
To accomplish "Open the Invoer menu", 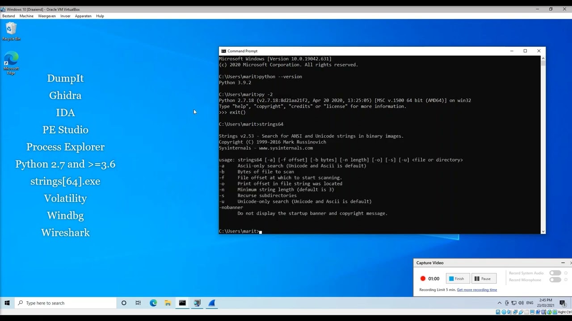I will click(x=65, y=16).
